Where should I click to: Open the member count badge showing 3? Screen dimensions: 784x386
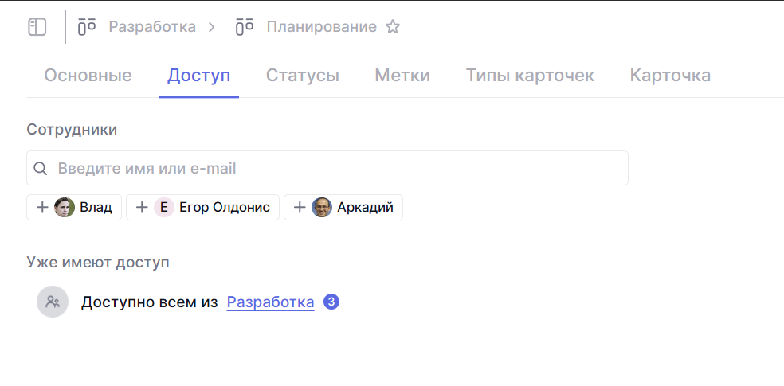click(x=331, y=302)
